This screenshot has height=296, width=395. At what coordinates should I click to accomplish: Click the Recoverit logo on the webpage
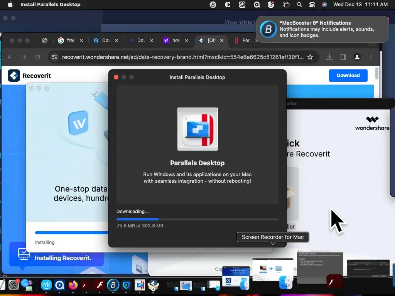coord(29,76)
